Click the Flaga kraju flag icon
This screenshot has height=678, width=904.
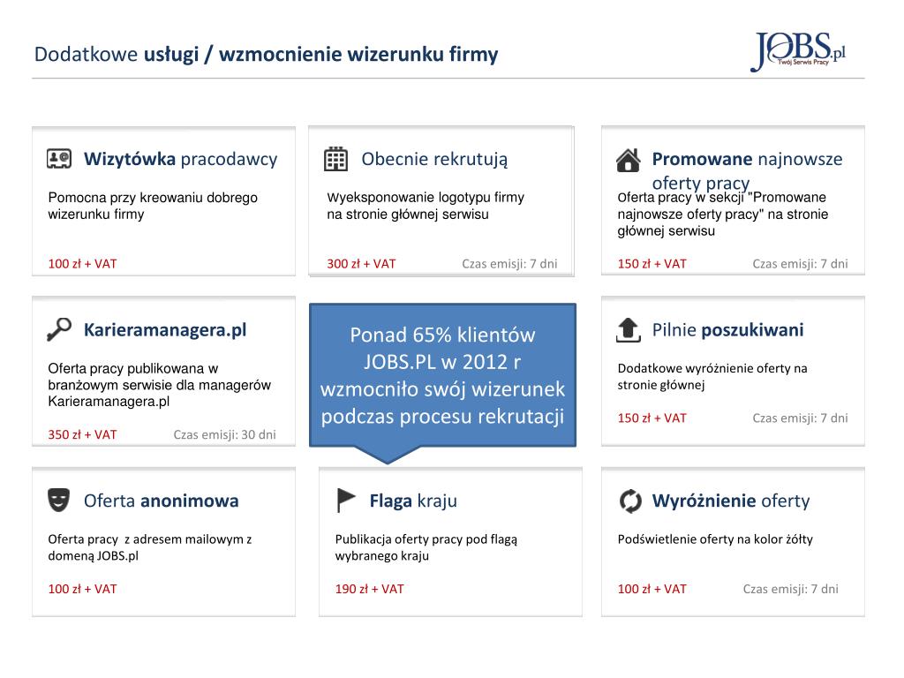coord(347,501)
